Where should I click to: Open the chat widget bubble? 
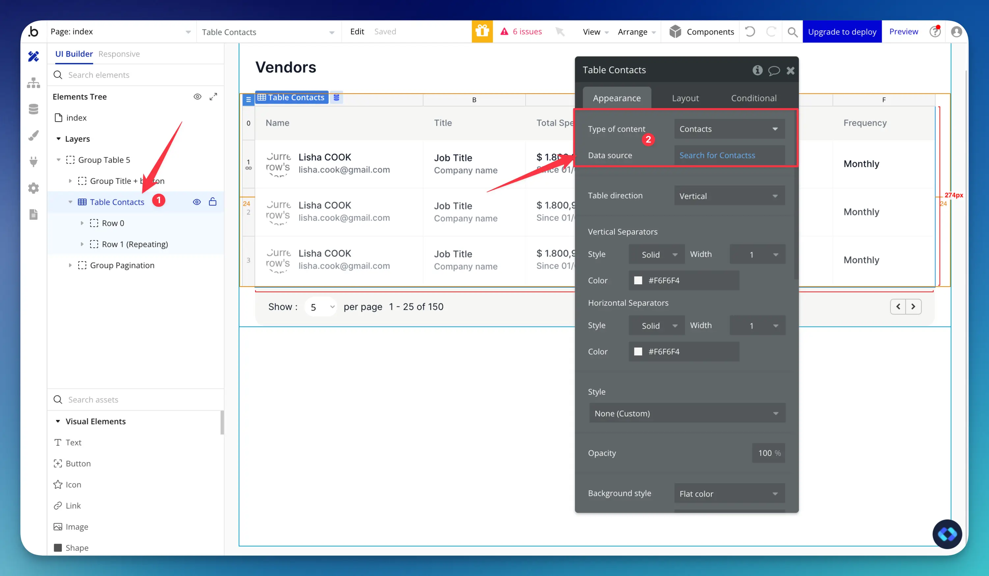click(x=947, y=534)
